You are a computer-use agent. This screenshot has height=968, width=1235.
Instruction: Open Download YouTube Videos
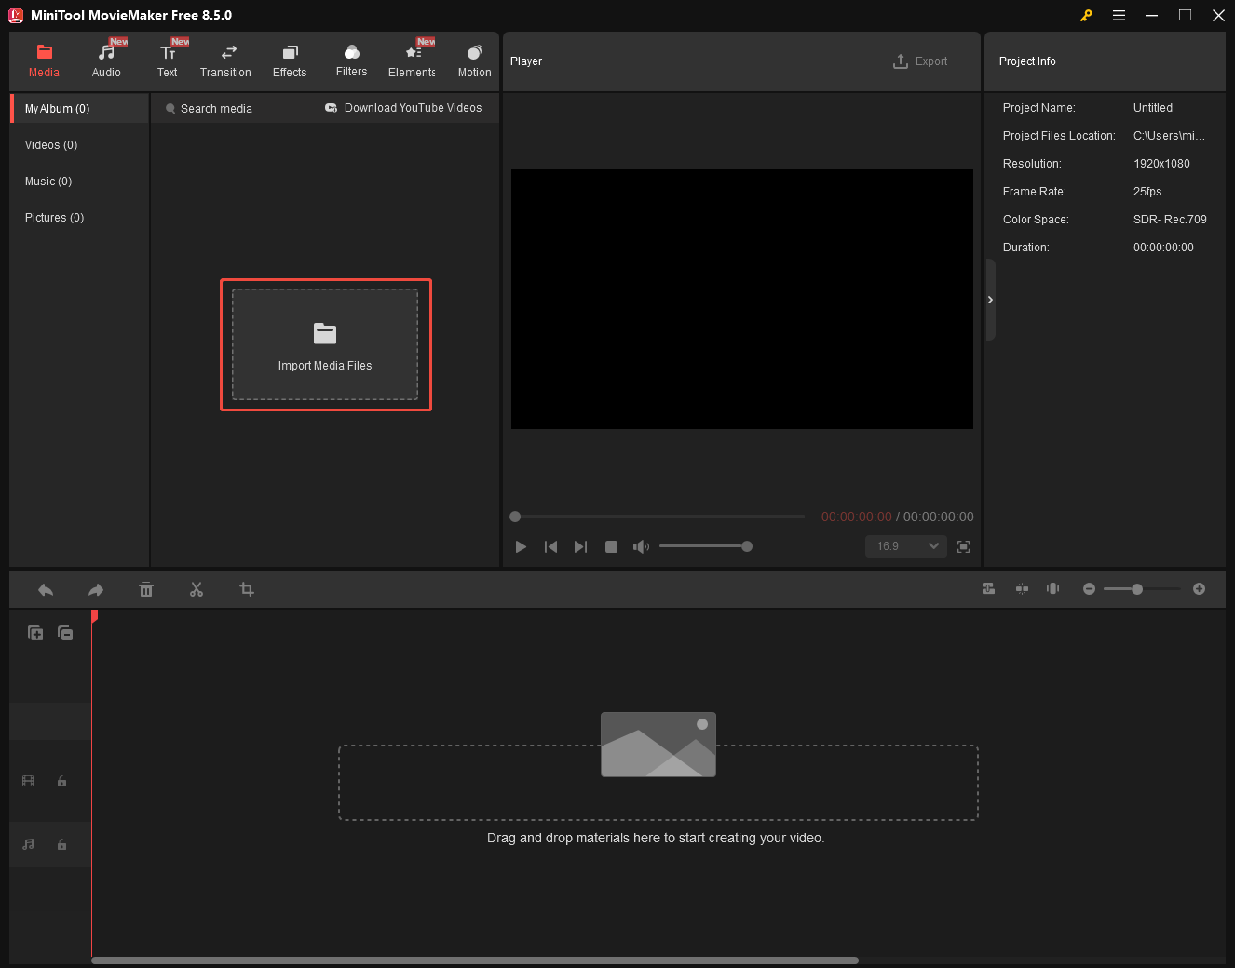pyautogui.click(x=403, y=107)
